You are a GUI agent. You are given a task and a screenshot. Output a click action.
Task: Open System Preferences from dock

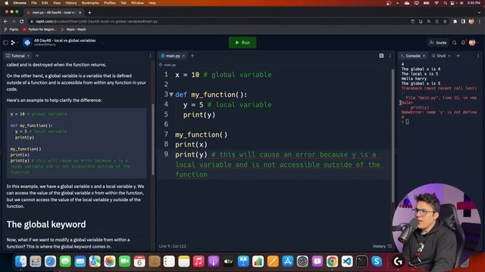click(x=302, y=261)
